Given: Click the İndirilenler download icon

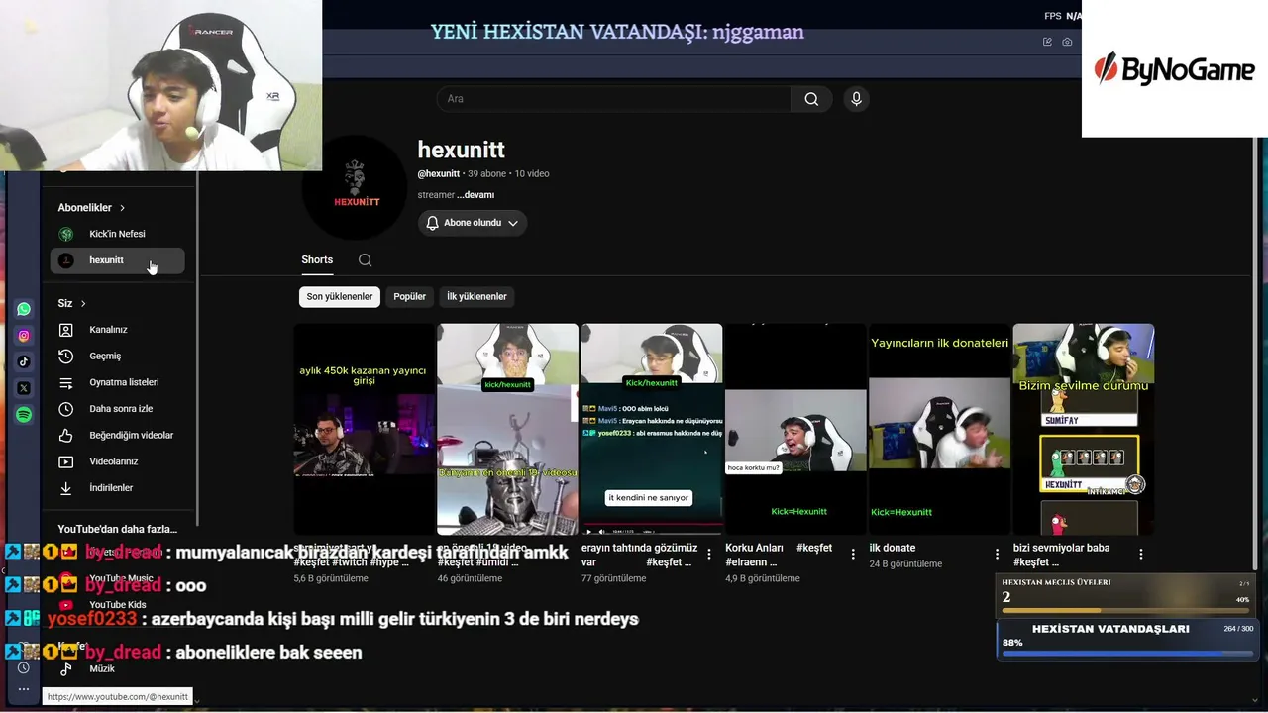Looking at the screenshot, I should pyautogui.click(x=66, y=488).
